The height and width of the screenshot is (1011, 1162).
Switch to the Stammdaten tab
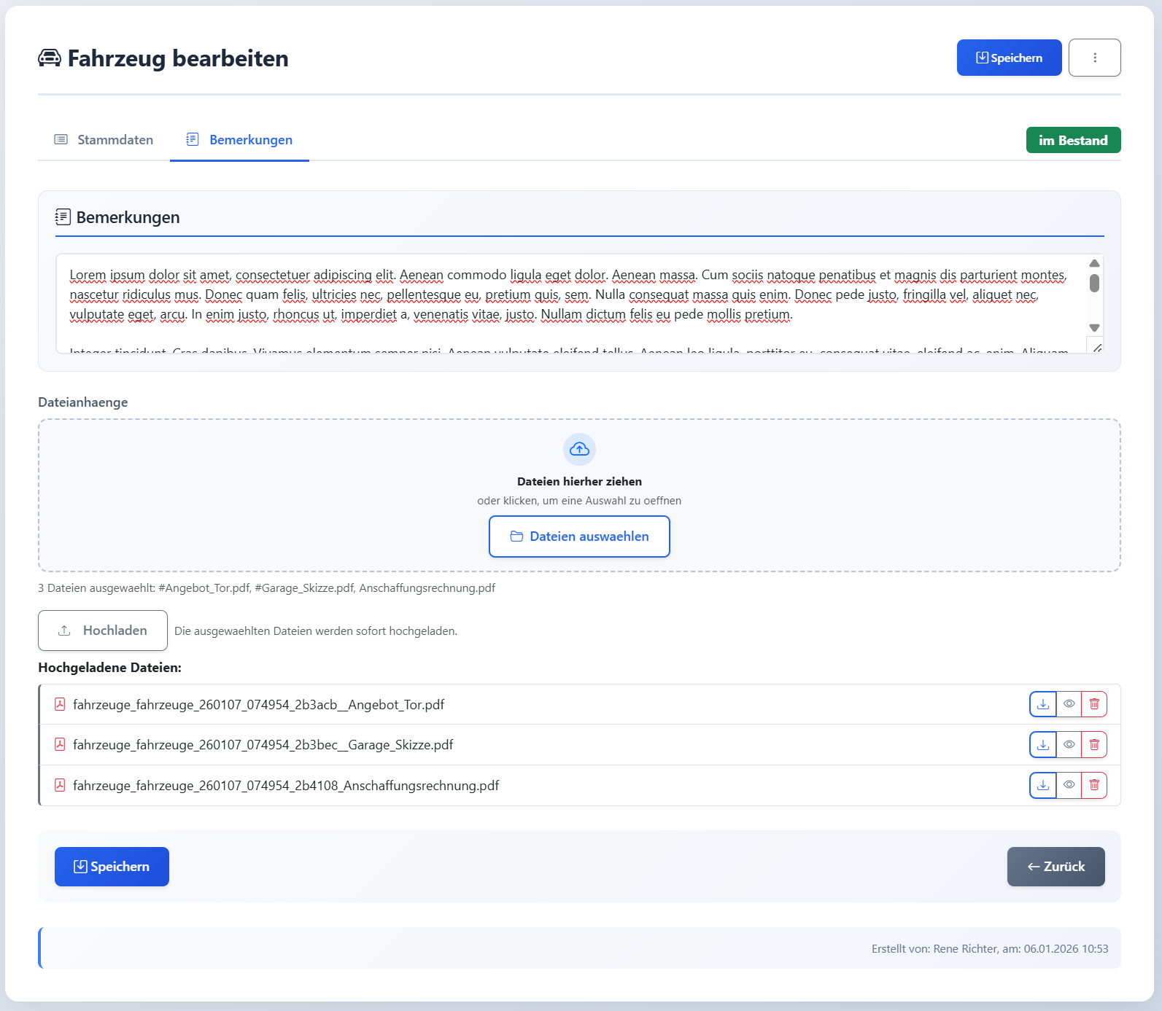pyautogui.click(x=104, y=140)
